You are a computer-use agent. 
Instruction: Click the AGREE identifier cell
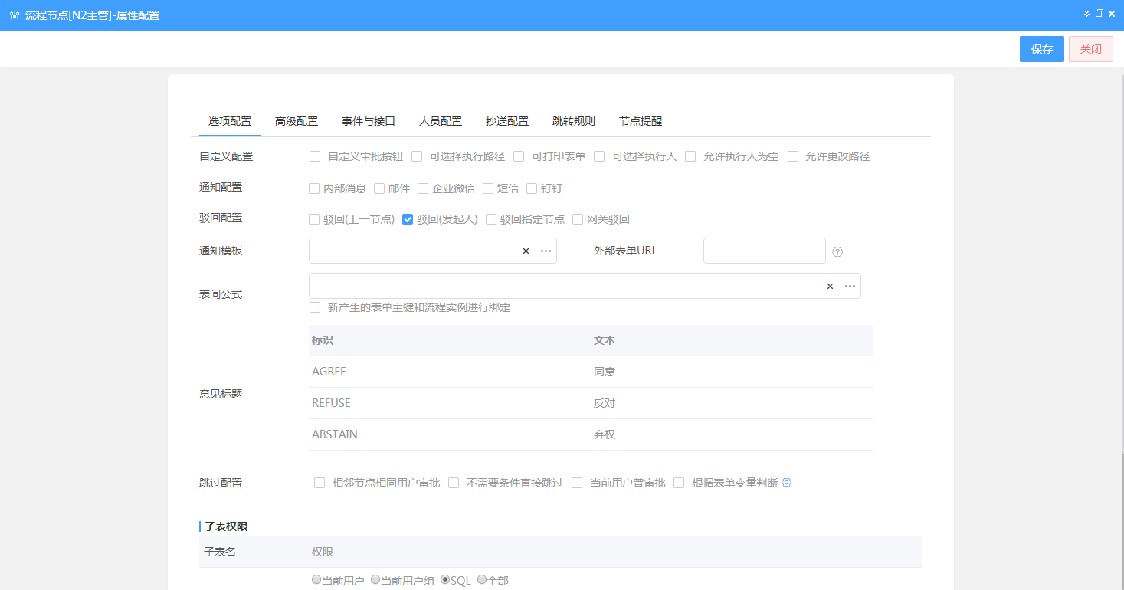coord(450,372)
